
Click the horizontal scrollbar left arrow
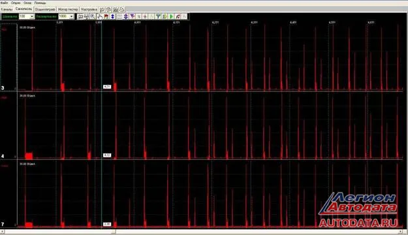(2, 231)
